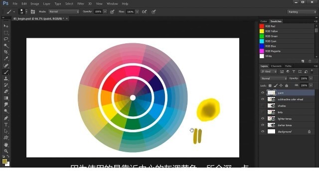Show the tints layer
Screen dimensions: 319x179
click(x=263, y=112)
